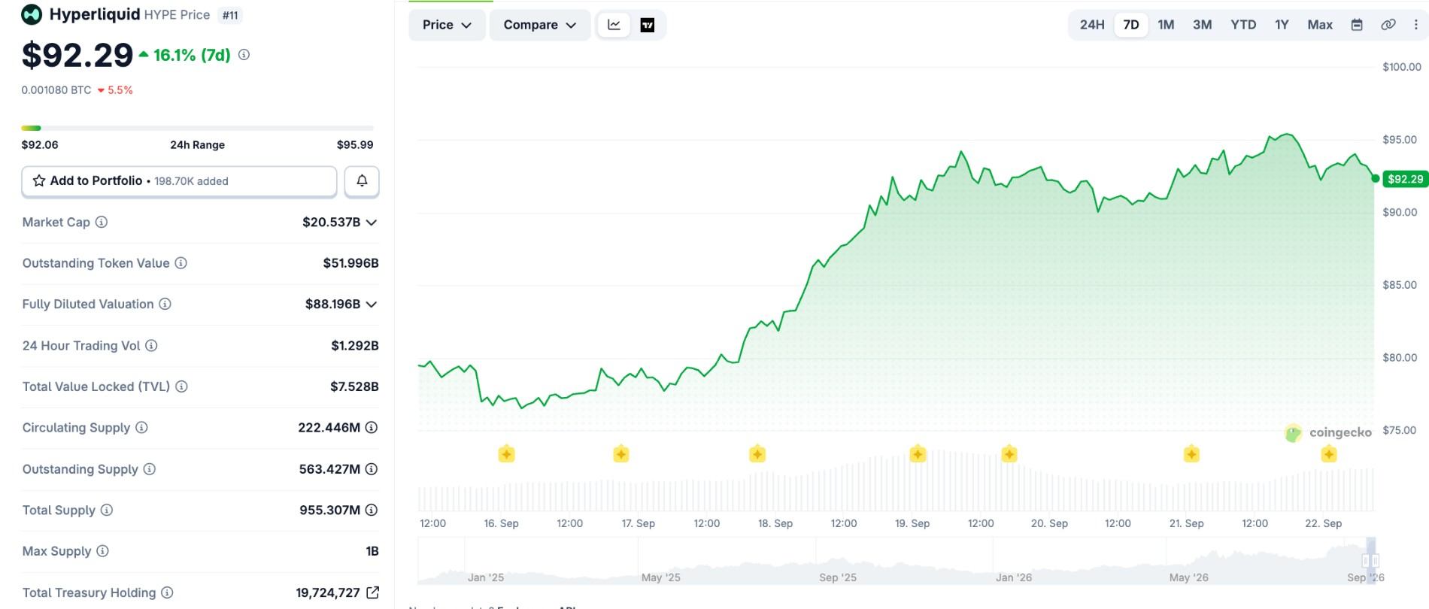Switch to the TradingView chart view
Screen dimensions: 1429x609
pyautogui.click(x=648, y=25)
